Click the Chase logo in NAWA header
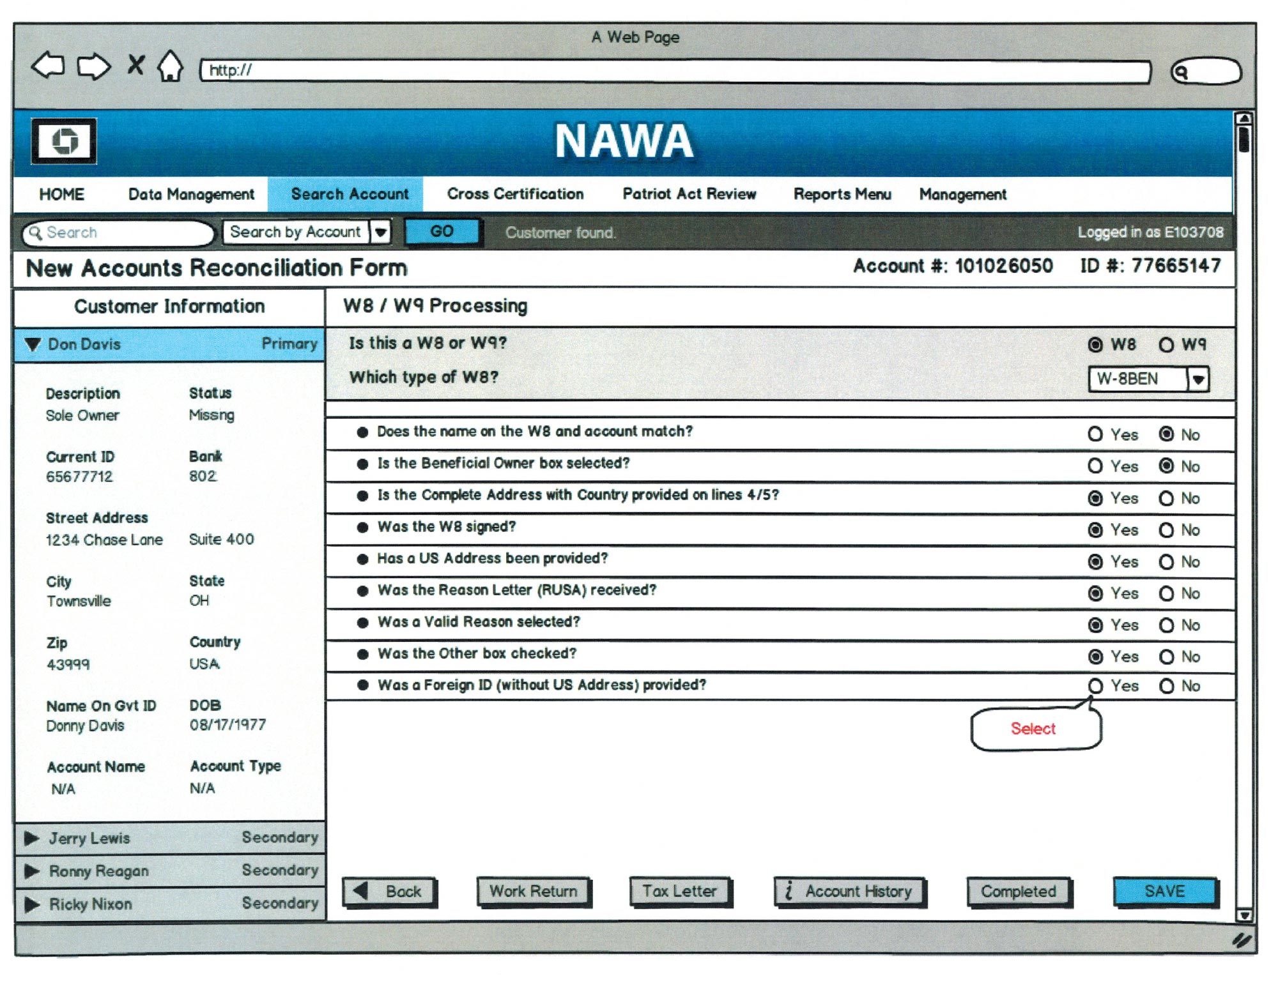 (x=64, y=141)
